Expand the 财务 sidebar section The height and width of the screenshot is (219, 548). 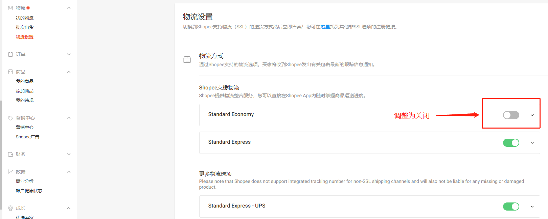(x=69, y=154)
